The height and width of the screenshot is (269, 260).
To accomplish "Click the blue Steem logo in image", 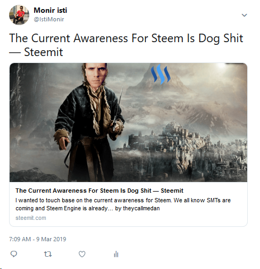I will (160, 74).
